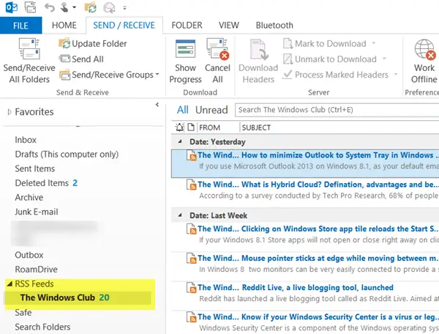Click Send/Receive All Folders ribbon button
Viewport: 439px width, 334px height.
(29, 61)
